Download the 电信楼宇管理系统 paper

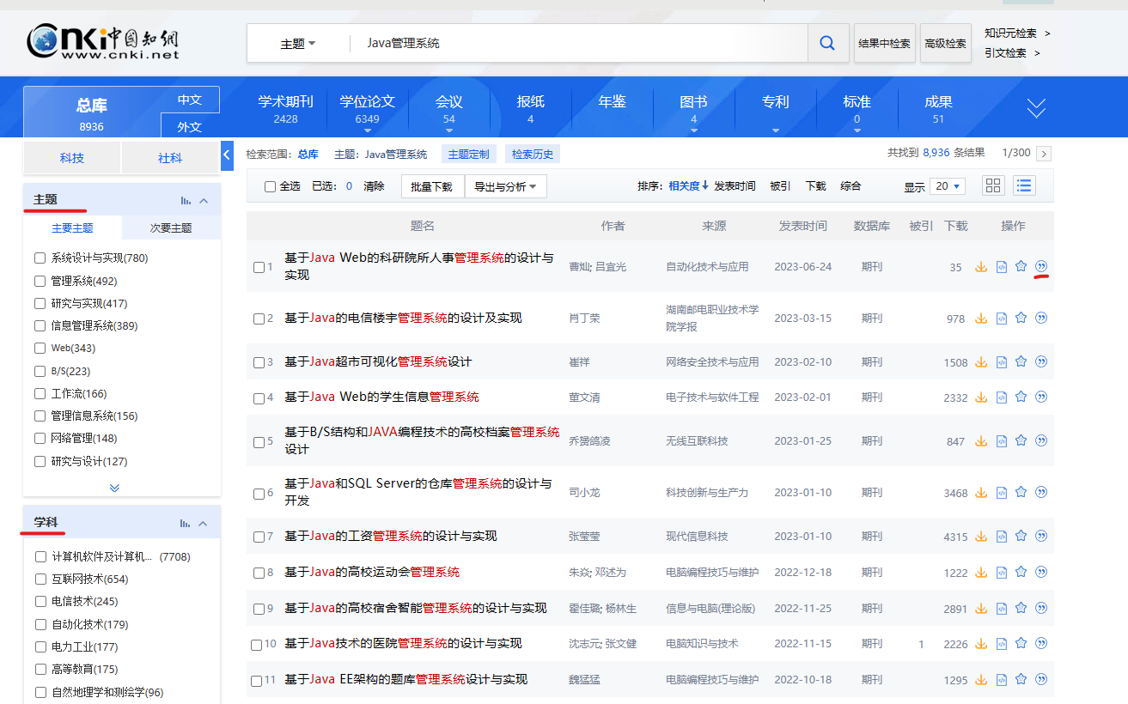[981, 319]
